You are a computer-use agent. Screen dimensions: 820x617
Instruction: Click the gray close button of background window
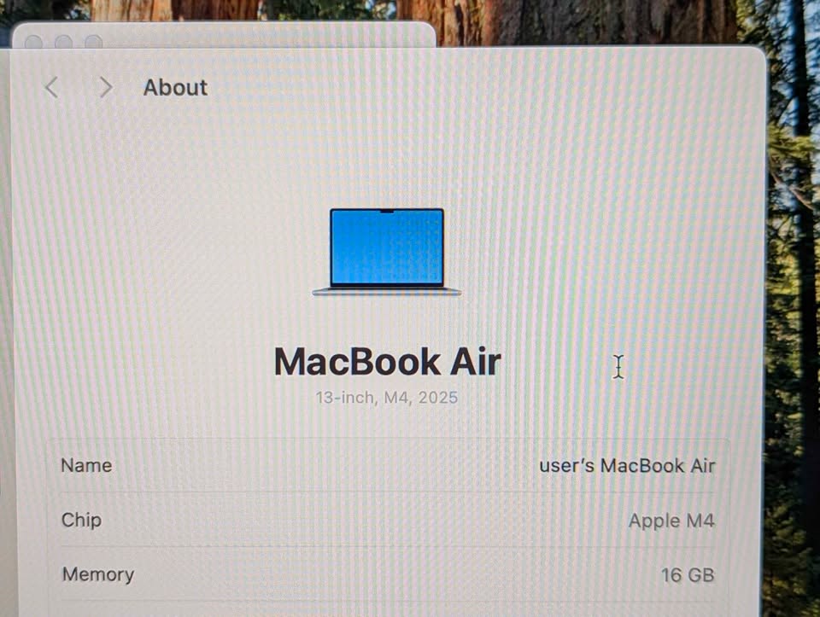point(33,42)
